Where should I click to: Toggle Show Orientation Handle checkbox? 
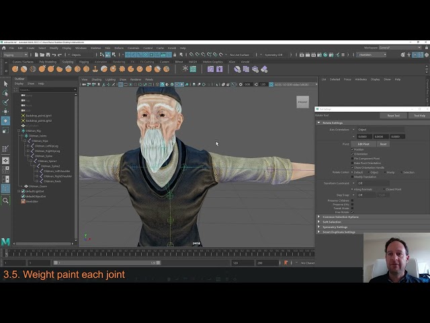(x=352, y=168)
